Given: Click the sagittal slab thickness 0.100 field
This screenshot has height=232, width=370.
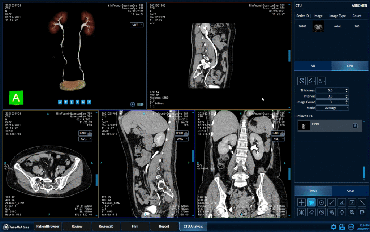Looking at the screenshot, I should pyautogui.click(x=179, y=133).
